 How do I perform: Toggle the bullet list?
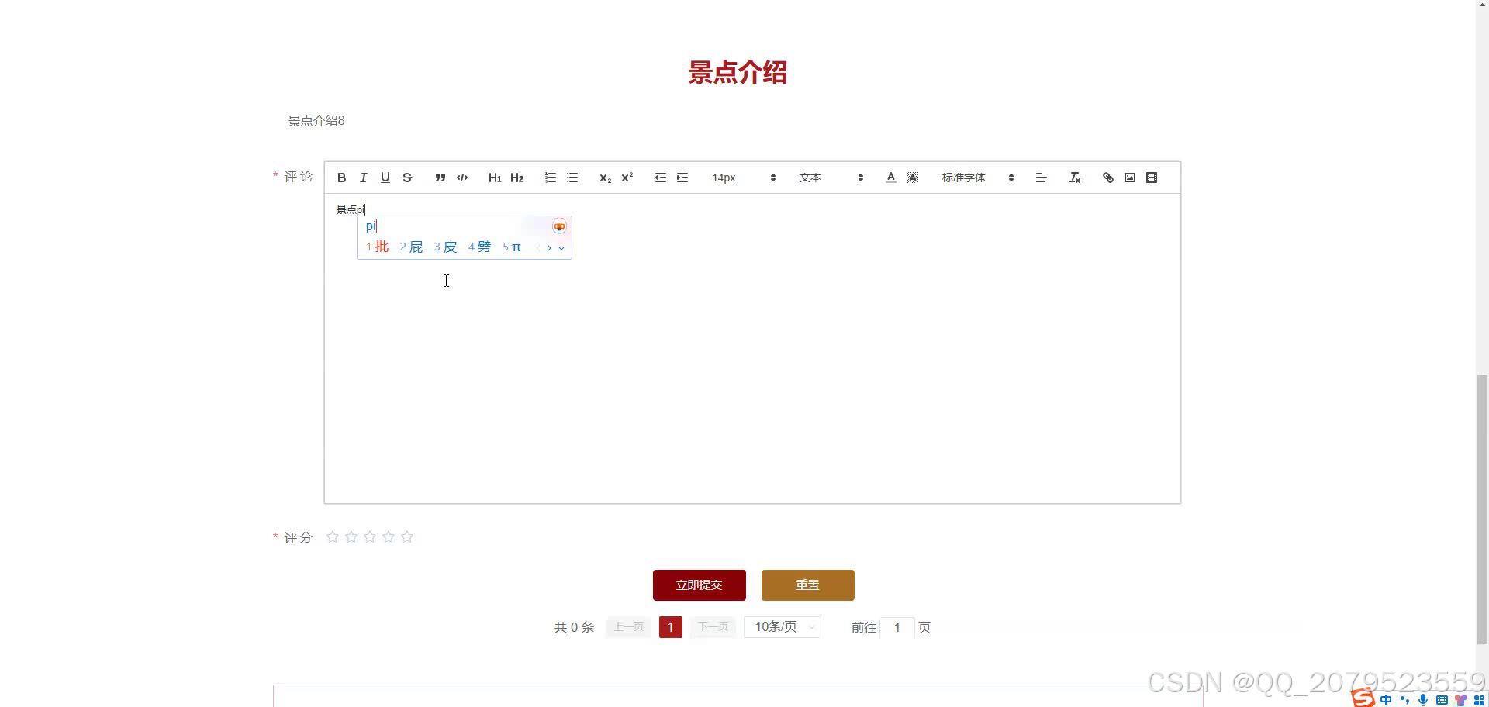[x=572, y=178]
